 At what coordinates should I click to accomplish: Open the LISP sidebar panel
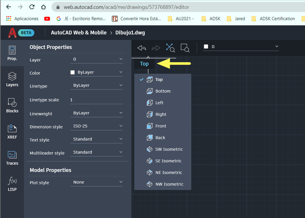click(12, 184)
